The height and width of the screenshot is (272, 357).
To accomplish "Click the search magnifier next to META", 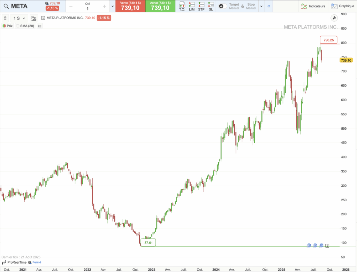I will (6, 6).
